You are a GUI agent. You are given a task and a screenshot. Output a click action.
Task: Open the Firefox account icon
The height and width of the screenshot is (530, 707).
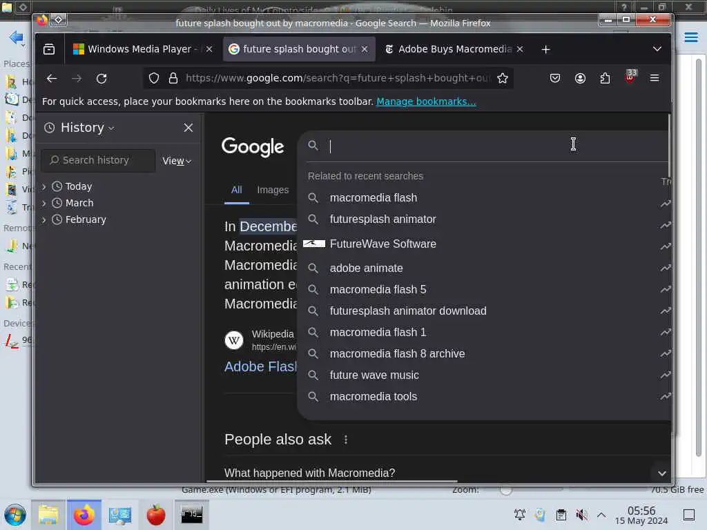tap(580, 79)
